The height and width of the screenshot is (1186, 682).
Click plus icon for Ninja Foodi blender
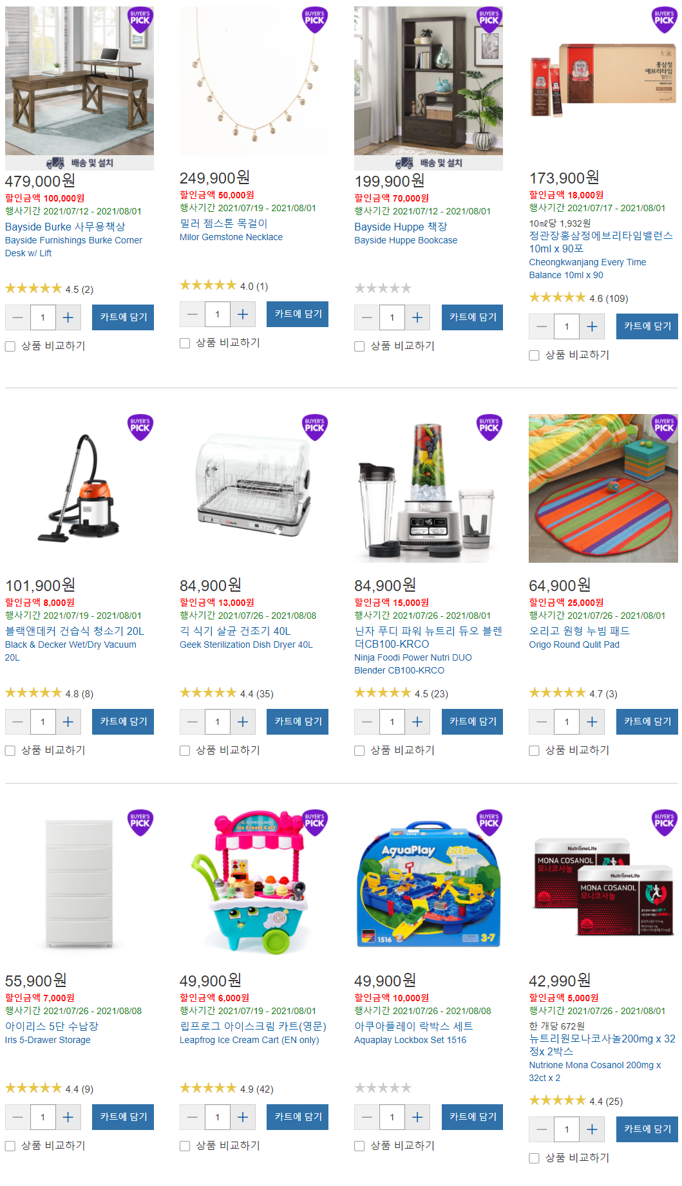coord(417,722)
